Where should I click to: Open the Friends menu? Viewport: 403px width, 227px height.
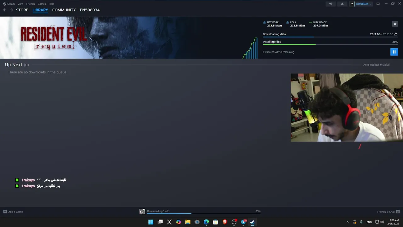pos(31,4)
